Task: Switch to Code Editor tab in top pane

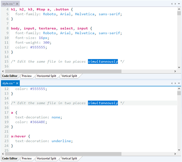Action: click(x=10, y=76)
